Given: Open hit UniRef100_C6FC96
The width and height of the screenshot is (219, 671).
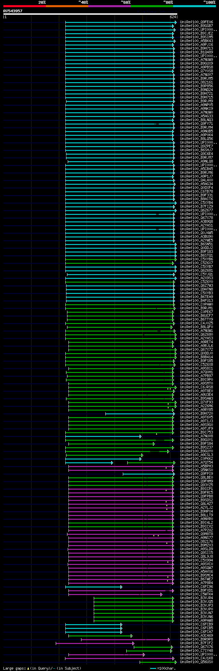Looking at the screenshot, I should tap(196, 587).
